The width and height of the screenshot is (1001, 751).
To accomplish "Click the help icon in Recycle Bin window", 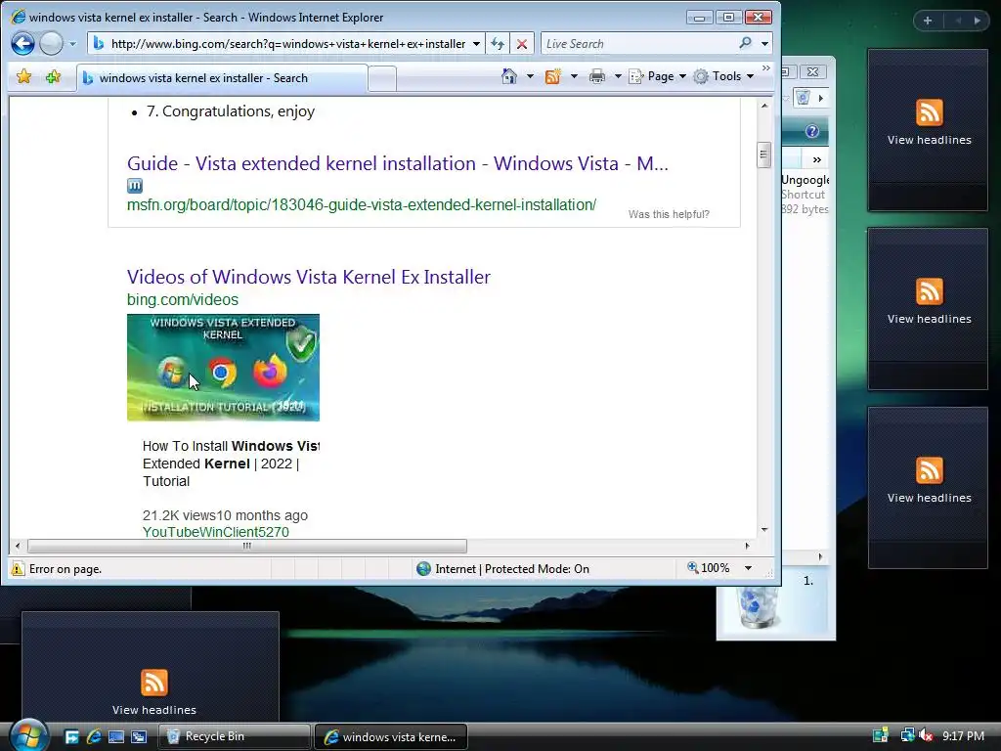I will [811, 131].
